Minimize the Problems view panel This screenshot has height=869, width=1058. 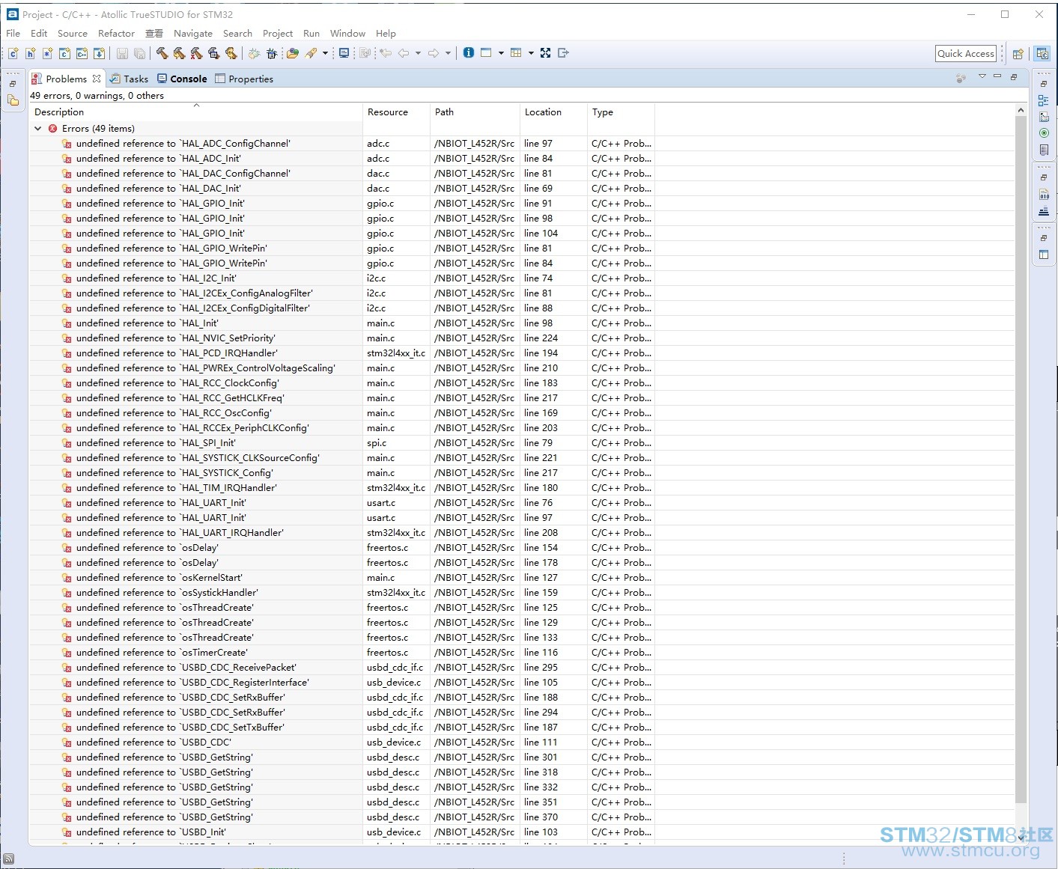[x=997, y=76]
